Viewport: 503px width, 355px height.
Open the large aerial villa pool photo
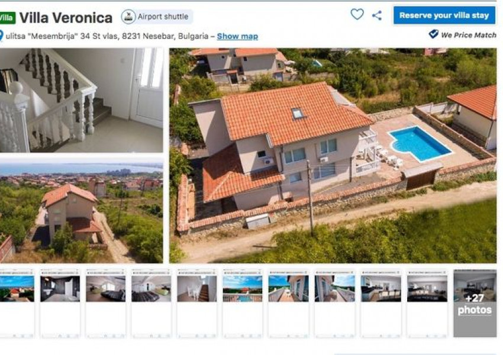tap(333, 156)
